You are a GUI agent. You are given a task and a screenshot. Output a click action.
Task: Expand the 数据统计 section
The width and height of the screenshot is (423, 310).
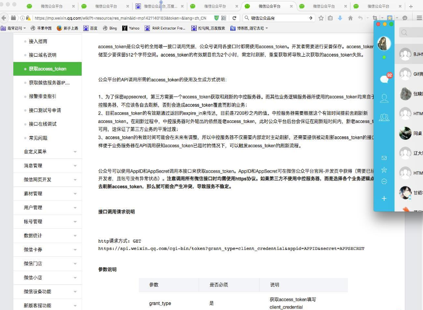(x=47, y=236)
